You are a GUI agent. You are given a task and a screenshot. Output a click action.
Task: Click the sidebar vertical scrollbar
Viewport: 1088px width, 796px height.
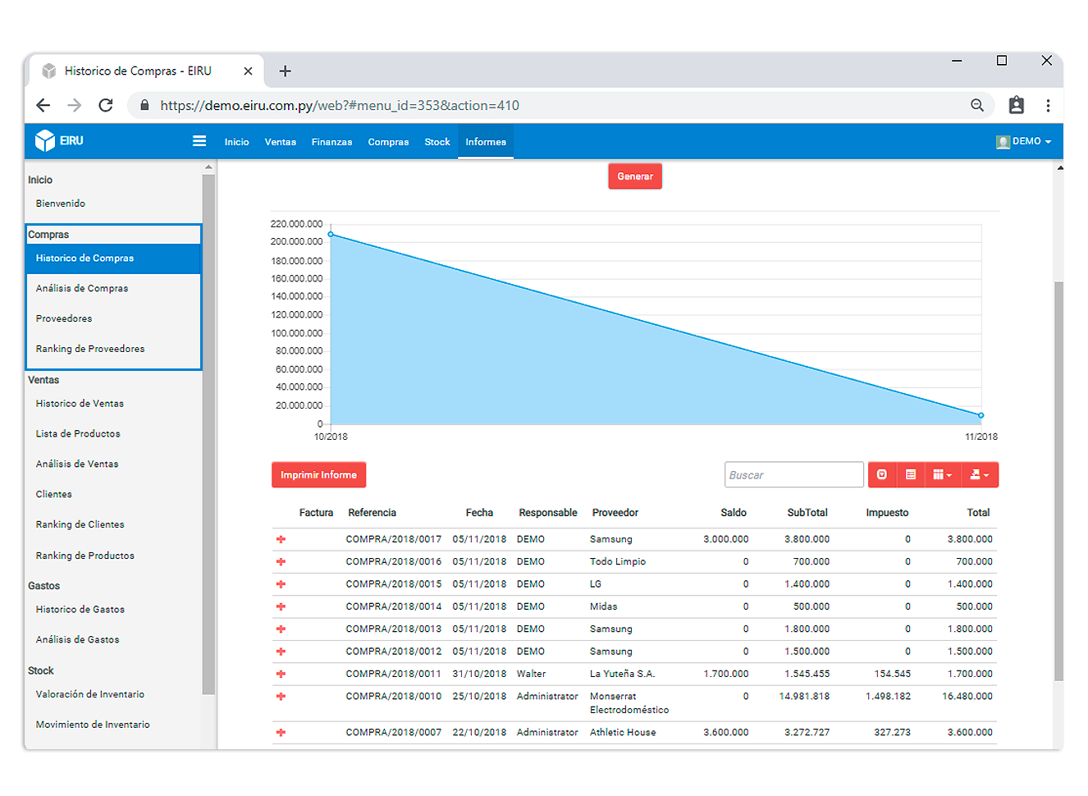click(208, 435)
